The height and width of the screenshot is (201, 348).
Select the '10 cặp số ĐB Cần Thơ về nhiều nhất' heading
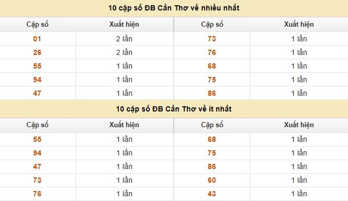174,8
